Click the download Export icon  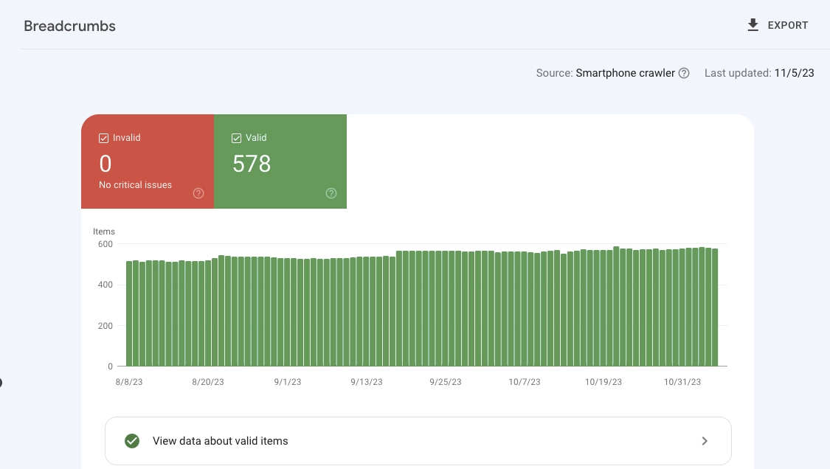tap(753, 24)
